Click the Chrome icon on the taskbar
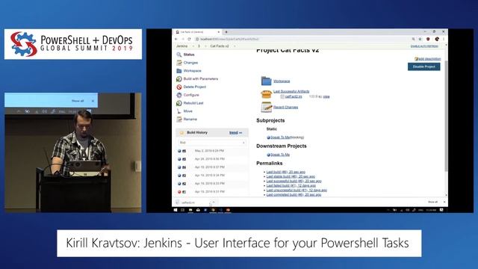 213,210
